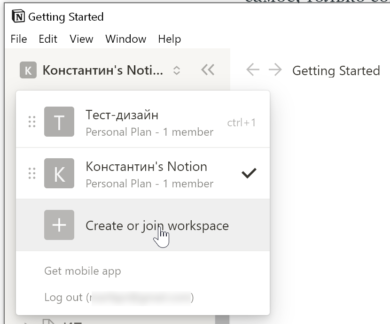
Task: Click Getting Started breadcrumb title
Action: (x=336, y=71)
